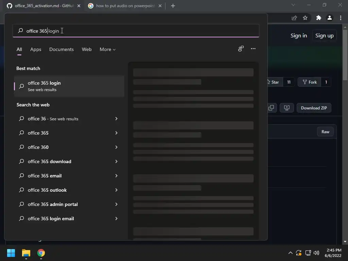Viewport: 348px width, 261px height.
Task: Select the office 365 admin portal suggestion
Action: tap(69, 204)
